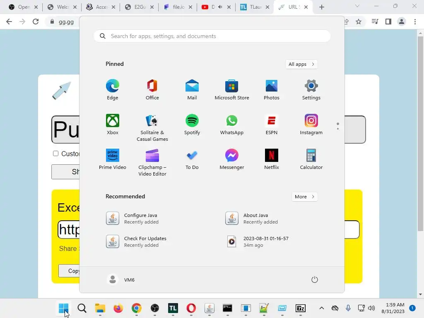Open the Java app on the taskbar
Image resolution: width=424 pixels, height=318 pixels.
[x=209, y=308]
